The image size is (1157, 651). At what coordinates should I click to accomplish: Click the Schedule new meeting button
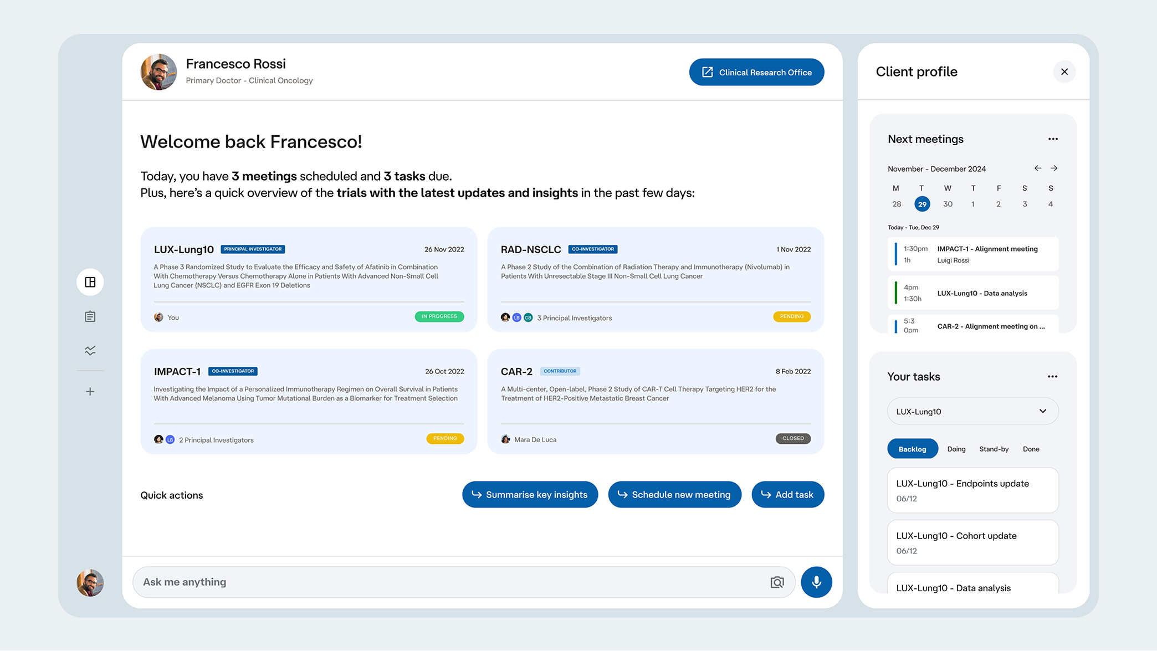pos(673,494)
